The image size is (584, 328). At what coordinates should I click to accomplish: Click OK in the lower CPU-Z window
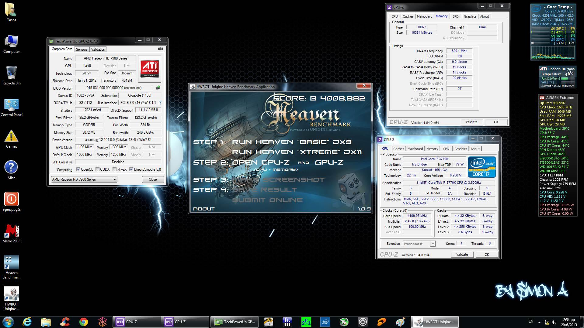tap(487, 255)
